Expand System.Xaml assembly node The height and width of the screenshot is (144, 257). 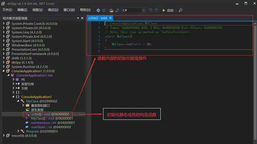pos(4,41)
